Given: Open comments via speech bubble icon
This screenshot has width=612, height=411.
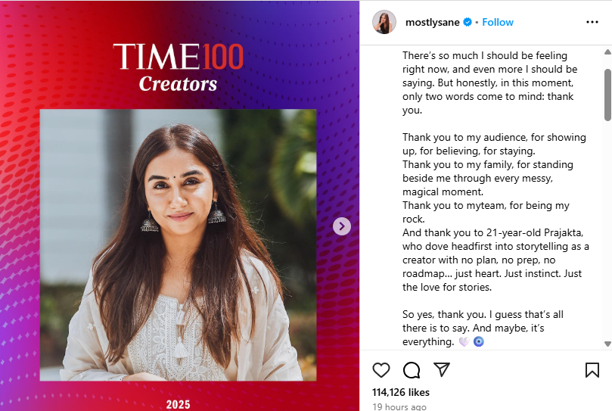Looking at the screenshot, I should (x=412, y=370).
